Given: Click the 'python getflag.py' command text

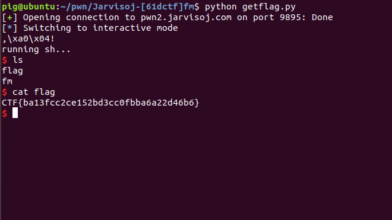Looking at the screenshot, I should point(250,7).
